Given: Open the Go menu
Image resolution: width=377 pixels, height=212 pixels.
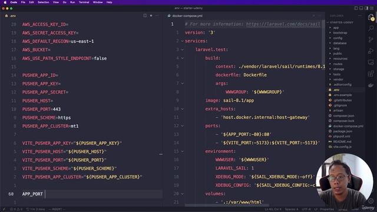Looking at the screenshot, I should pyautogui.click(x=64, y=2).
